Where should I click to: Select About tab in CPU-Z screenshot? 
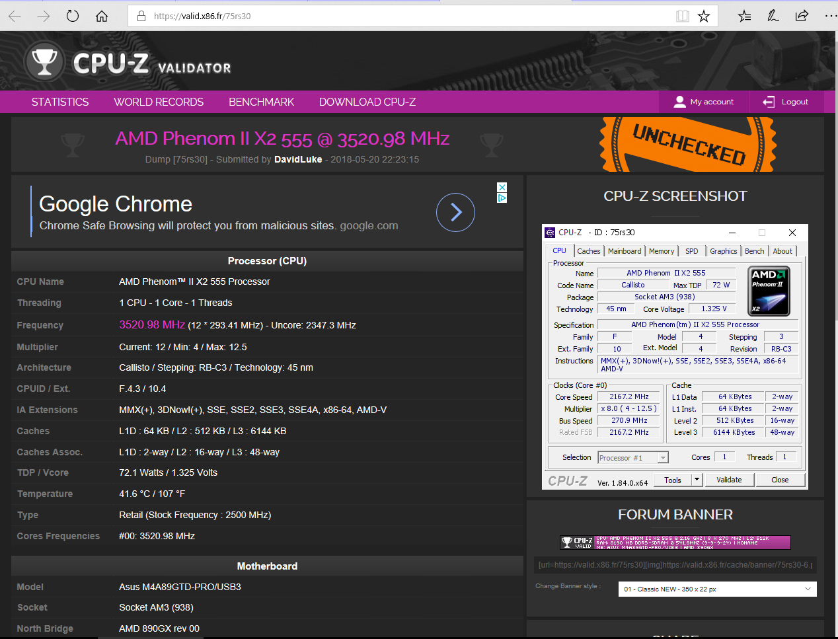(x=782, y=251)
